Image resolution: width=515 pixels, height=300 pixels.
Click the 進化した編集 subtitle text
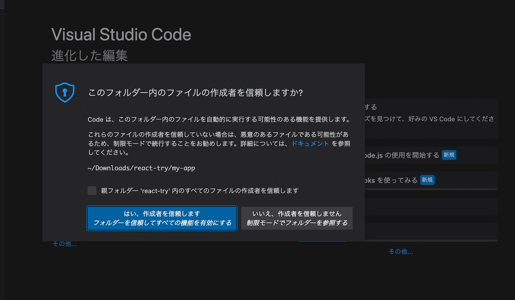coord(90,56)
